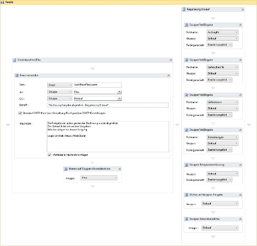Open the Von type dropdown showing Email
This screenshot has height=246, width=257.
[60, 85]
